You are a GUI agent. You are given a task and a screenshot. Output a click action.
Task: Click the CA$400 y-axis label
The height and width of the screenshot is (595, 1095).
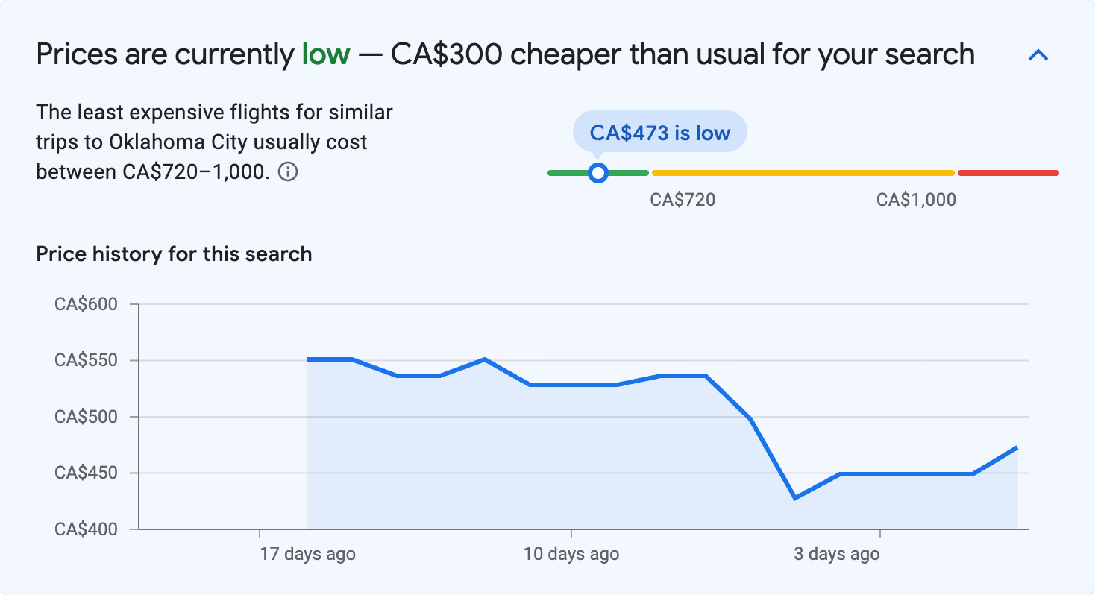[x=87, y=529]
